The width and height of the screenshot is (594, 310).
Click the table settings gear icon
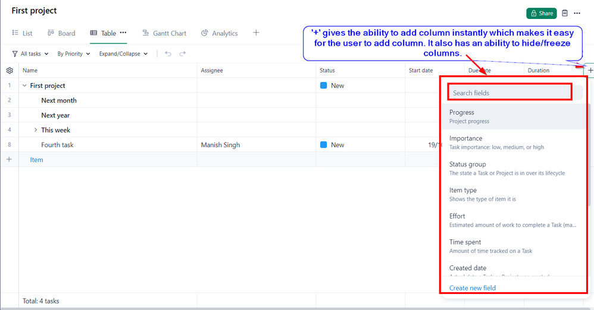tap(10, 71)
